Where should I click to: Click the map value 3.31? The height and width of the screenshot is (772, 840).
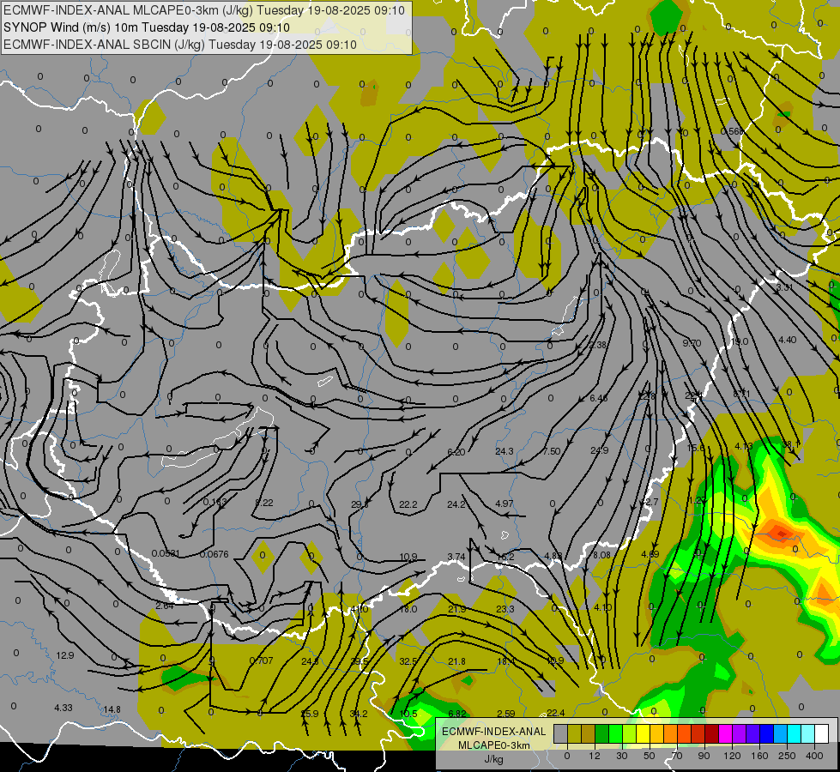coord(784,287)
